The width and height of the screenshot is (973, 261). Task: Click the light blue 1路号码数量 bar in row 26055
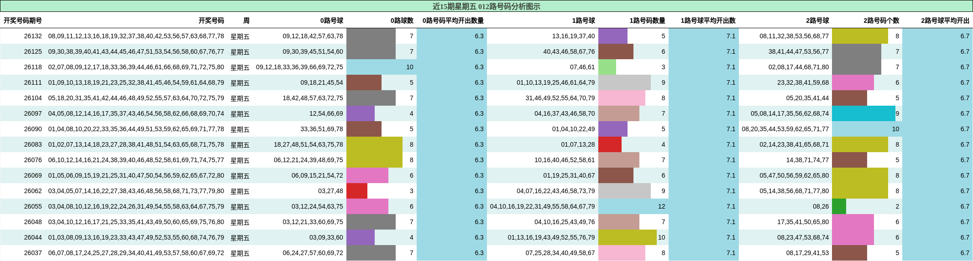tap(633, 206)
